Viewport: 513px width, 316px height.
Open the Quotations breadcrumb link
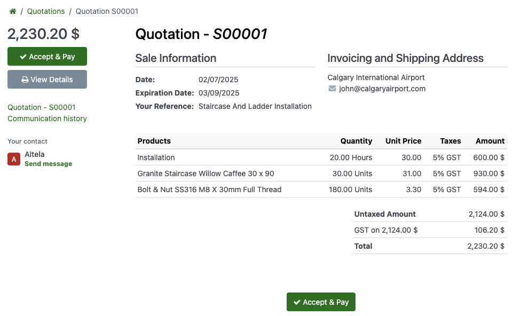tap(46, 11)
